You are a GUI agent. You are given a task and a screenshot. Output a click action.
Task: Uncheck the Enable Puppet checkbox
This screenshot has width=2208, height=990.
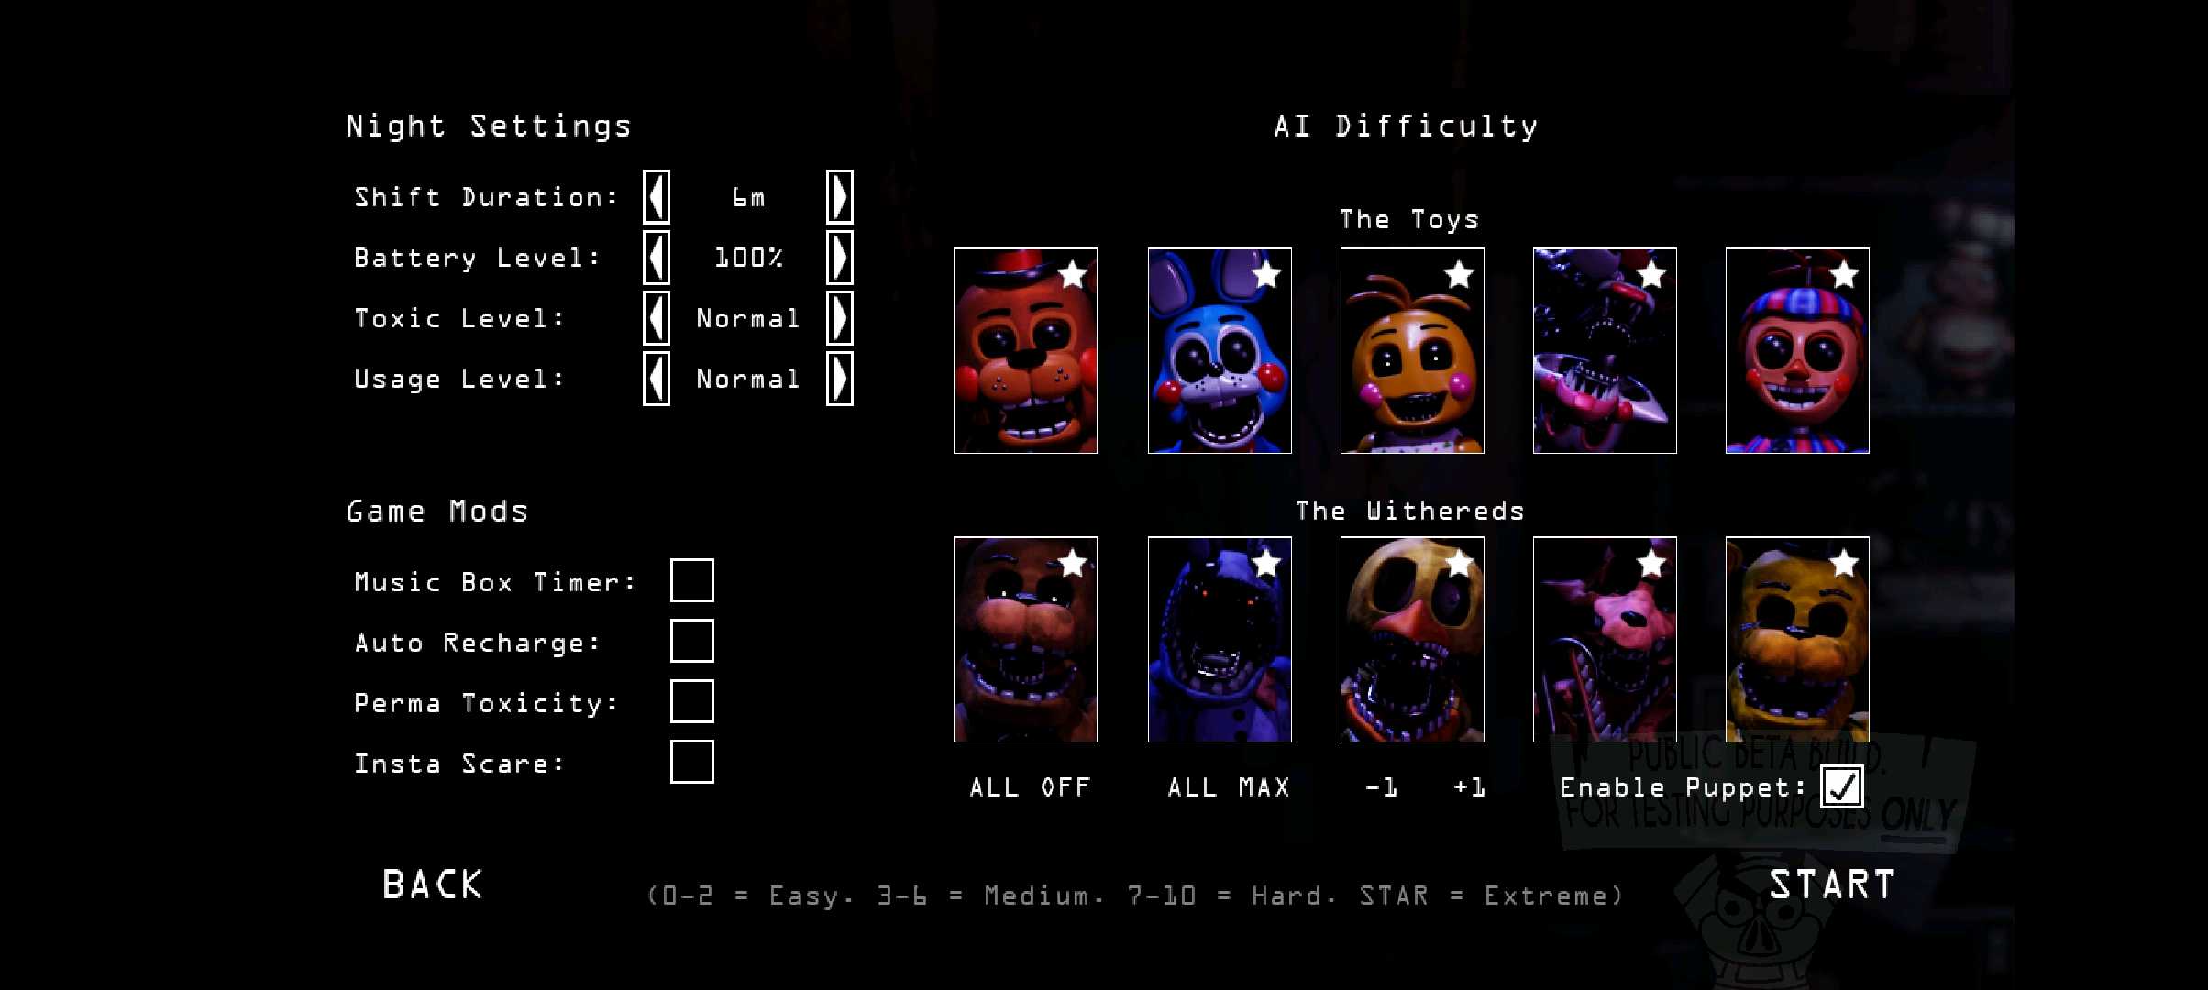pyautogui.click(x=1841, y=786)
